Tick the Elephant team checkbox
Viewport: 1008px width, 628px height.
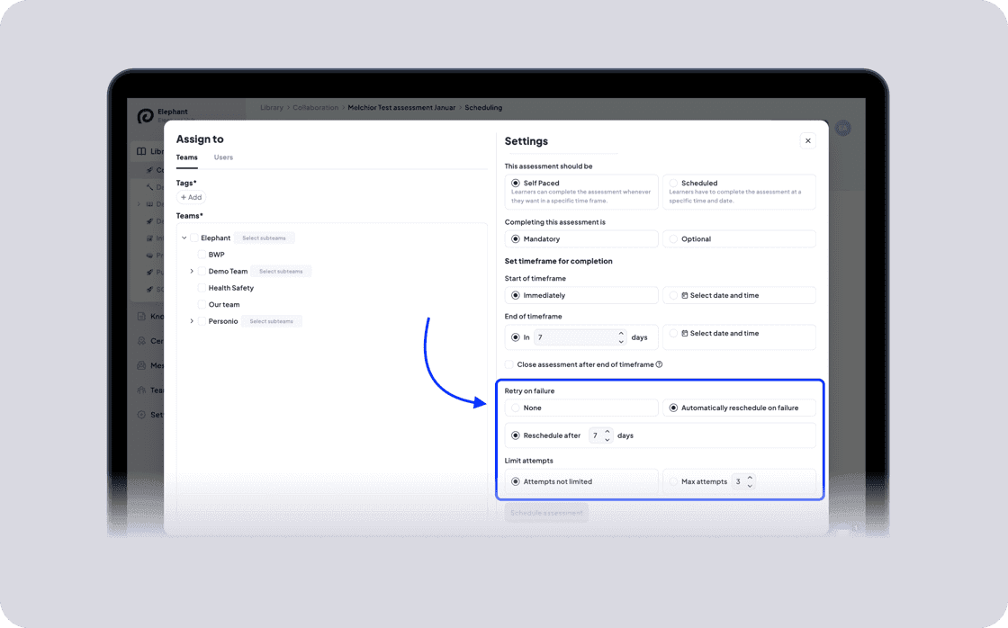[x=194, y=238]
